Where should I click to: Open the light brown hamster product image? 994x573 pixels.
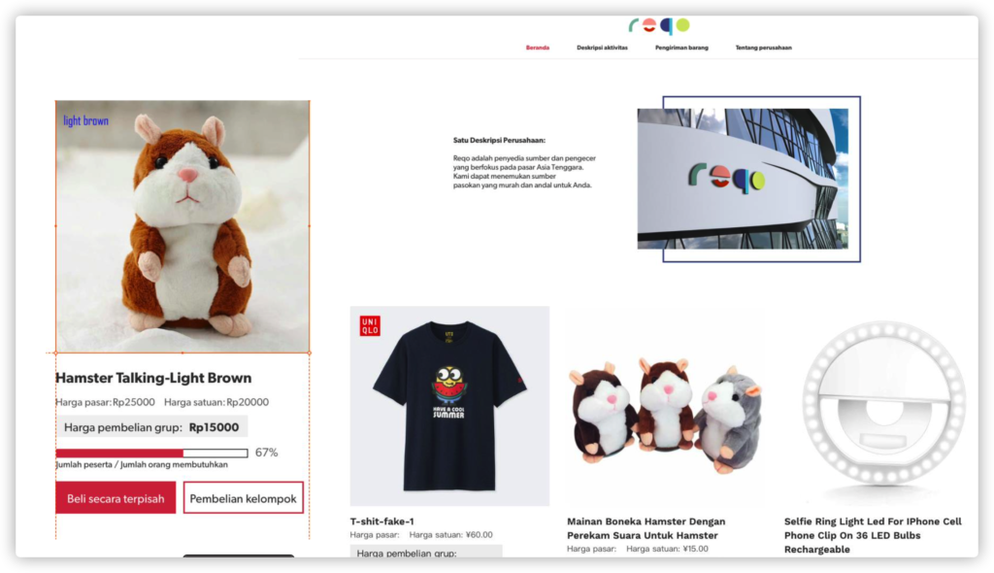point(182,226)
